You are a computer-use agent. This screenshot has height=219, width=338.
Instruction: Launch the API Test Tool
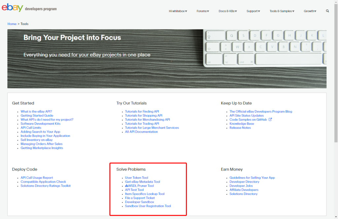point(134,190)
